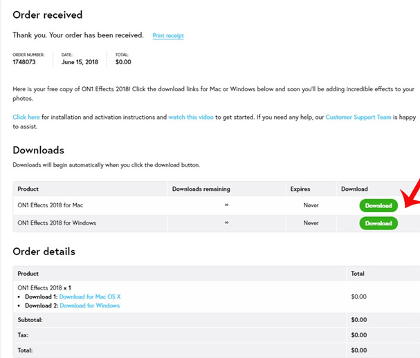Image resolution: width=420 pixels, height=358 pixels.
Task: Click the Order received heading
Action: pyautogui.click(x=48, y=15)
